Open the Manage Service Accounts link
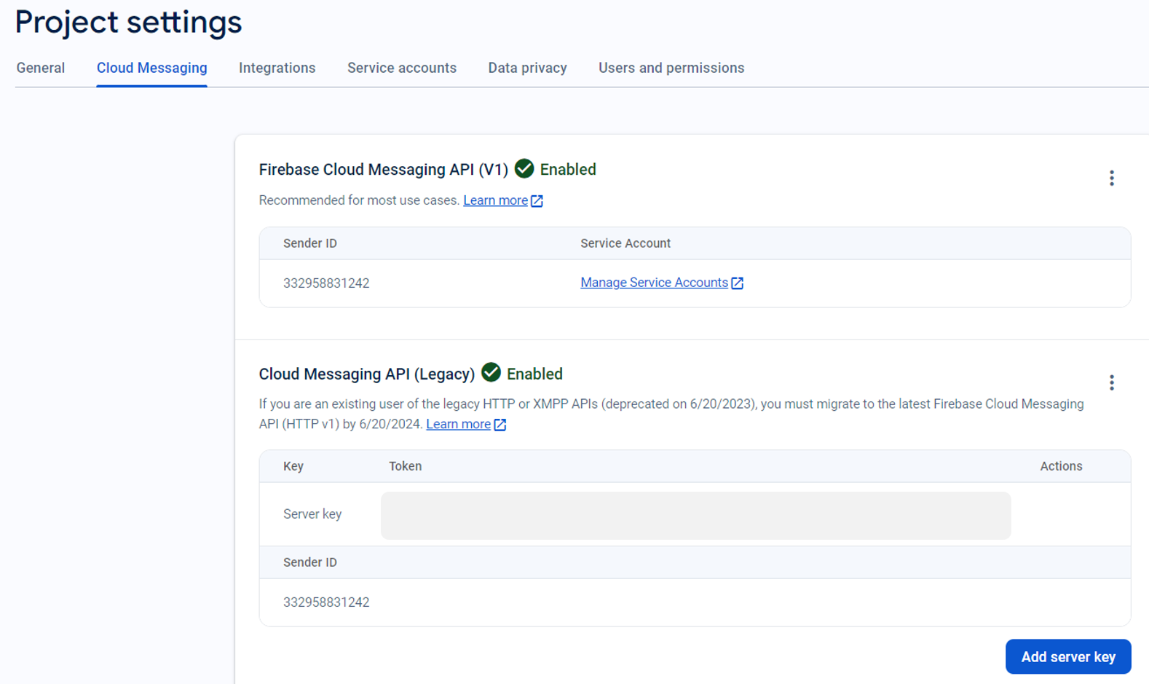 click(x=653, y=283)
